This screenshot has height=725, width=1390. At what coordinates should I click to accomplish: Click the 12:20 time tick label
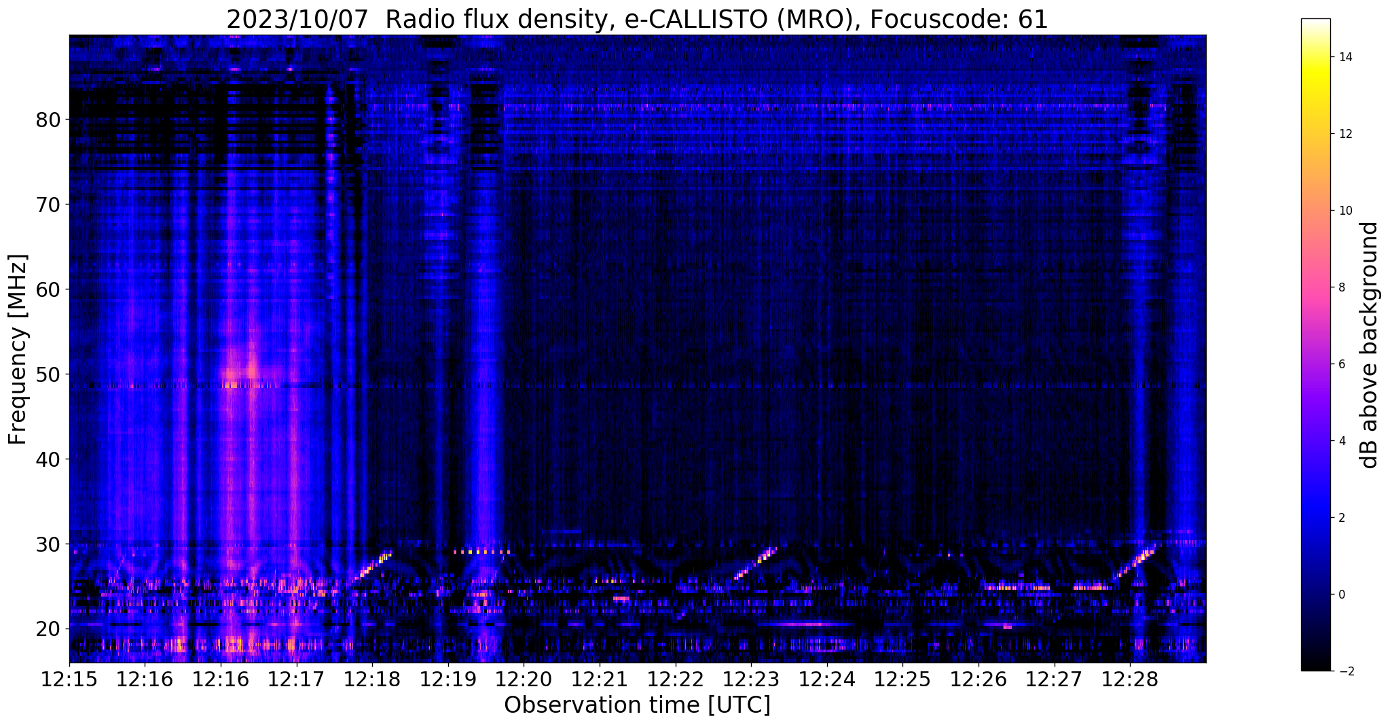click(524, 679)
